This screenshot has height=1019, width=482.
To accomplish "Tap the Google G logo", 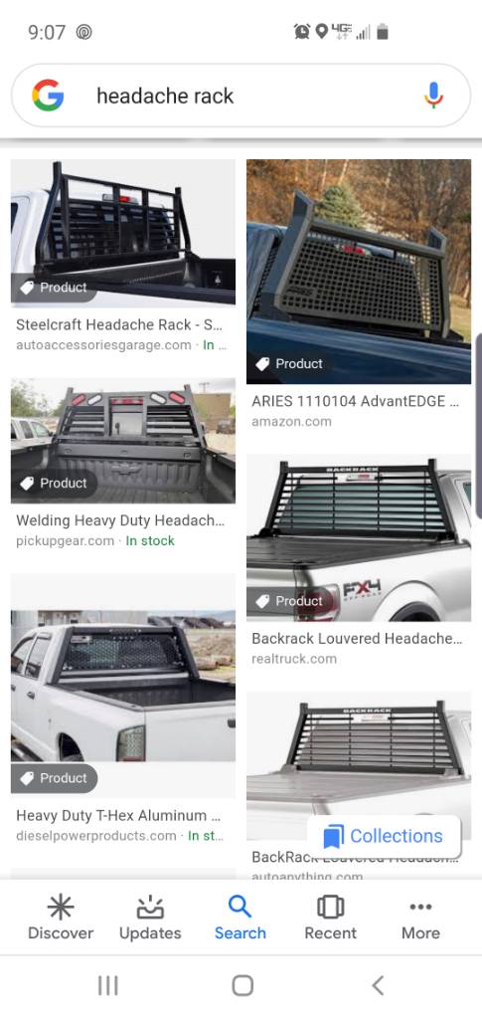I will pos(48,96).
